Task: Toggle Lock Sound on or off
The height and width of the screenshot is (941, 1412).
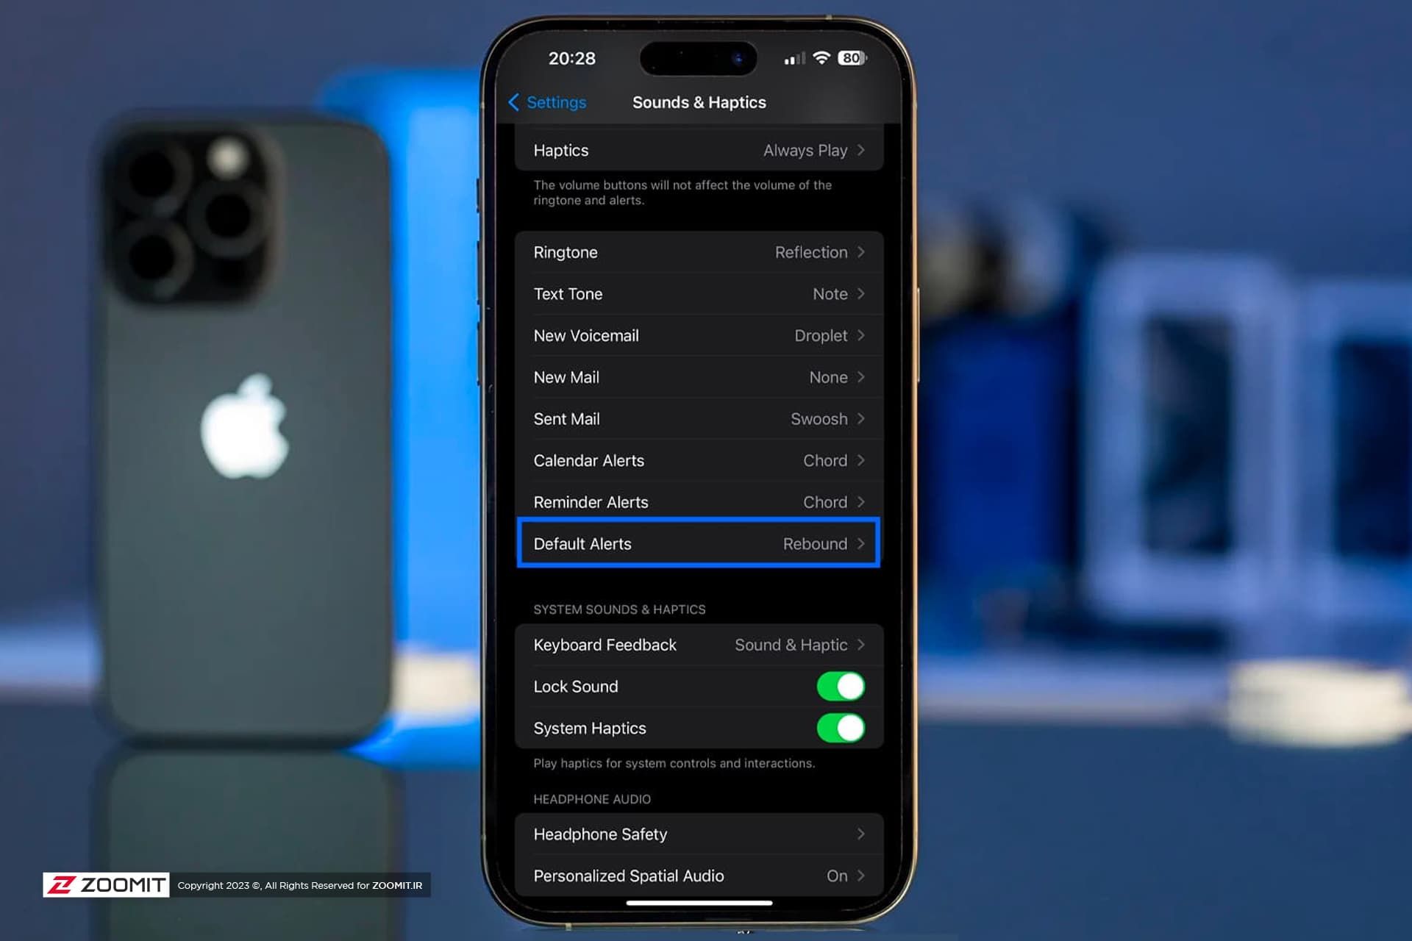Action: [x=841, y=686]
